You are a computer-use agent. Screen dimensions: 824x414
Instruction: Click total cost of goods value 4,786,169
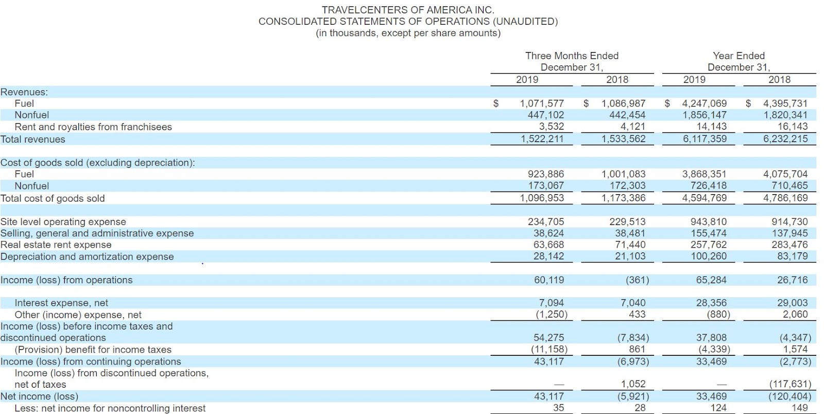click(785, 198)
